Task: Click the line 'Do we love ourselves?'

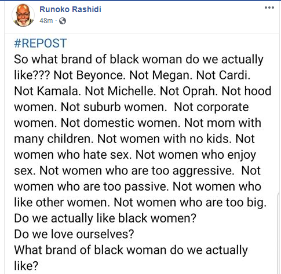Action: point(74,234)
